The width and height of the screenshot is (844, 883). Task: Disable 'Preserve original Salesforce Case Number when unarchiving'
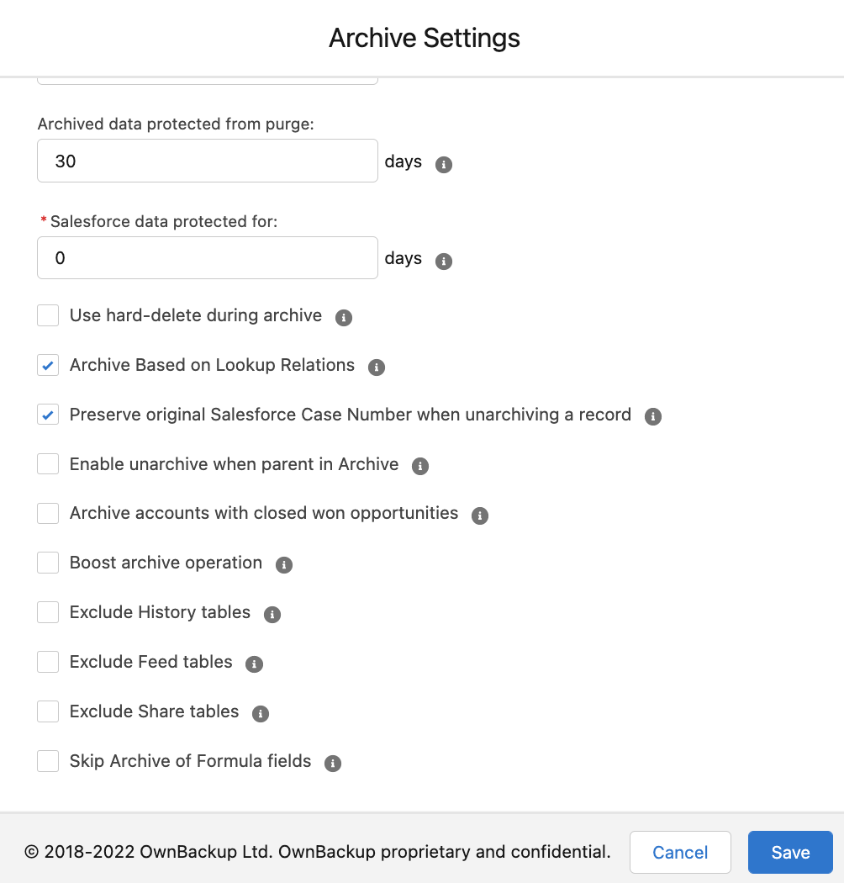[x=48, y=414]
